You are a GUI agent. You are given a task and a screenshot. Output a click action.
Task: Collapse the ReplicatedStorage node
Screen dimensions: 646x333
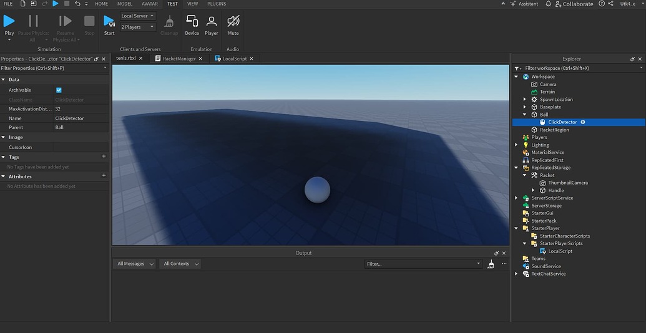click(x=516, y=168)
